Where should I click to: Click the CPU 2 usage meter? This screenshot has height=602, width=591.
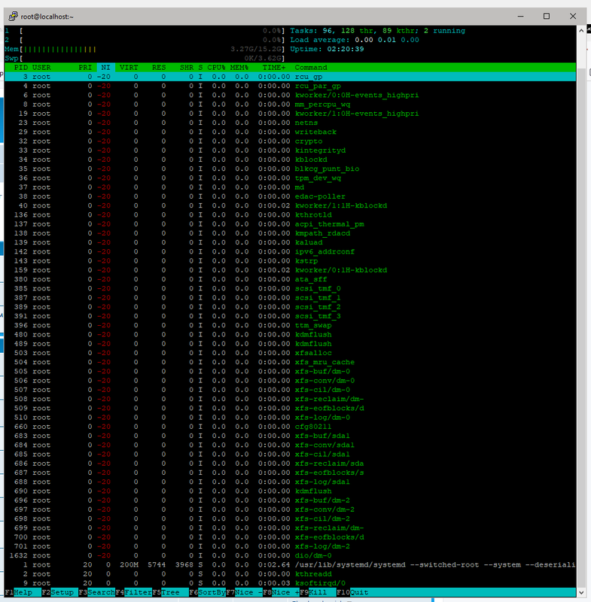[x=145, y=40]
